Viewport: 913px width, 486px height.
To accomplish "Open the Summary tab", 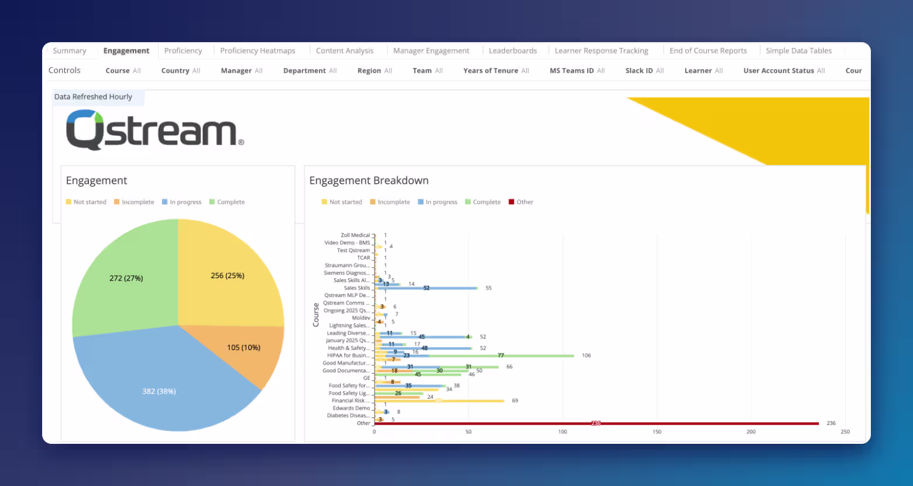I will (70, 51).
